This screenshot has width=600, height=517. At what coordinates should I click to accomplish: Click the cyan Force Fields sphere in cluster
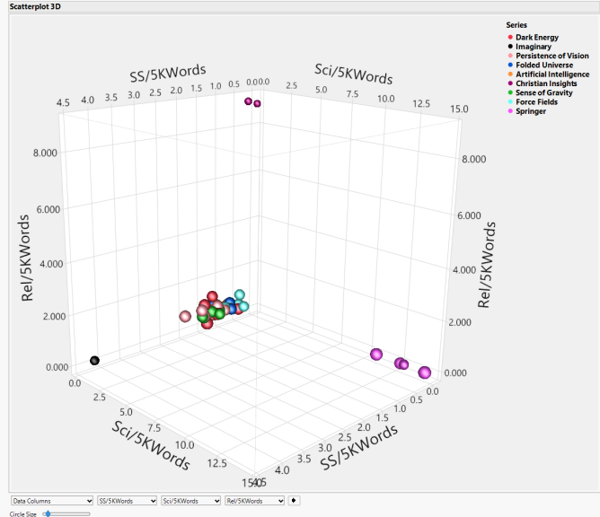[x=239, y=295]
